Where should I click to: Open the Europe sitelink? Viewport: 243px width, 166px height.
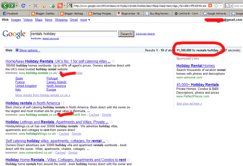[51, 89]
